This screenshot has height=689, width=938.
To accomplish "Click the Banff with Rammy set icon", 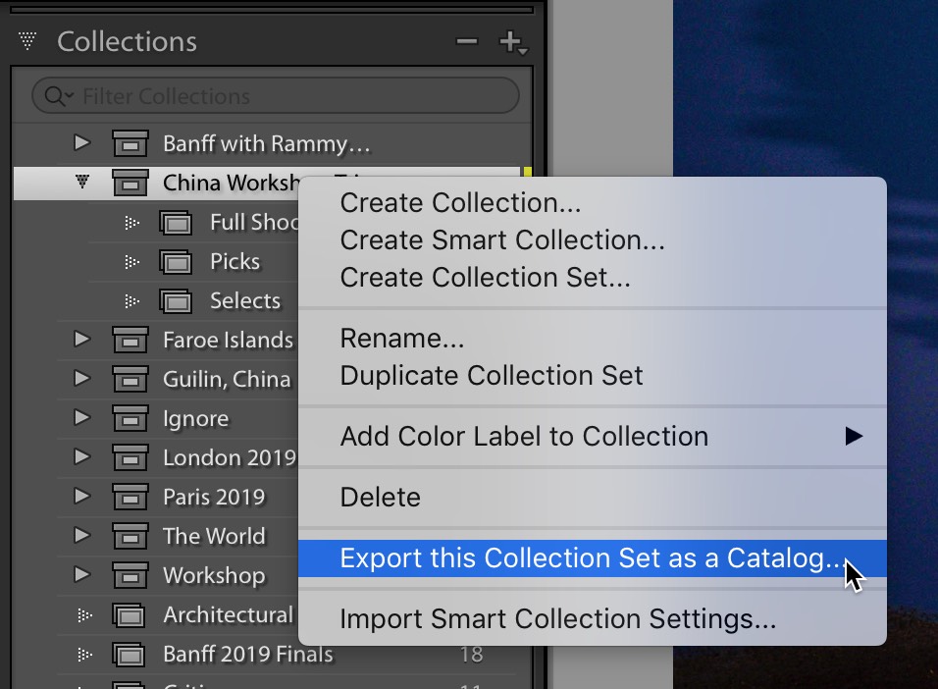I will click(x=130, y=143).
